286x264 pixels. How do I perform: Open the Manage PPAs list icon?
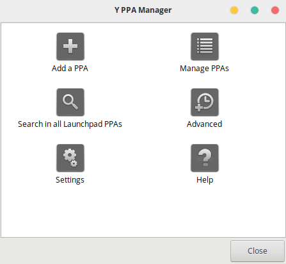click(205, 46)
